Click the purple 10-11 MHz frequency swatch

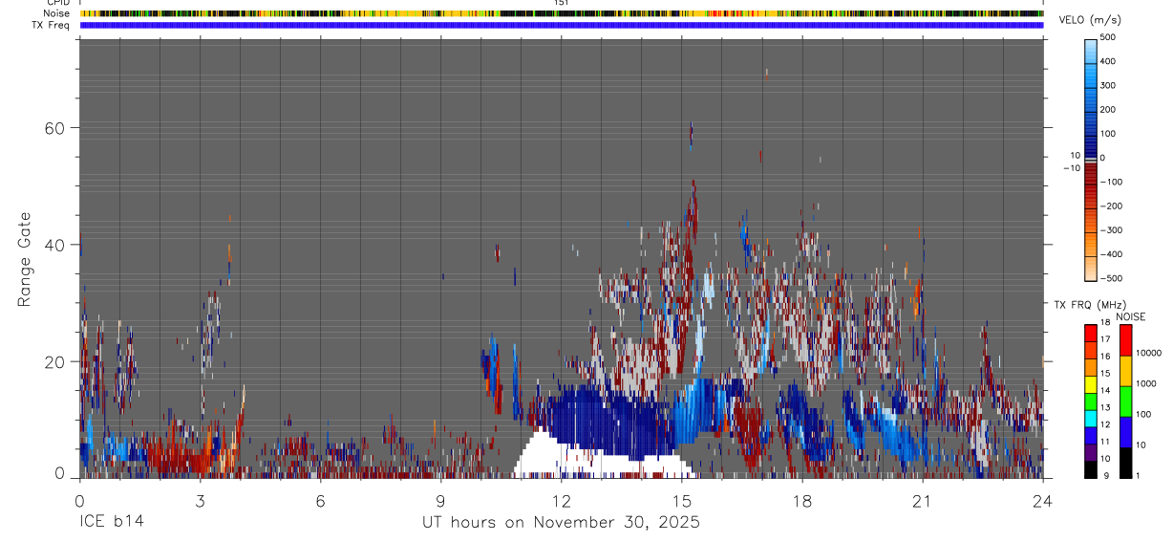[x=1091, y=454]
